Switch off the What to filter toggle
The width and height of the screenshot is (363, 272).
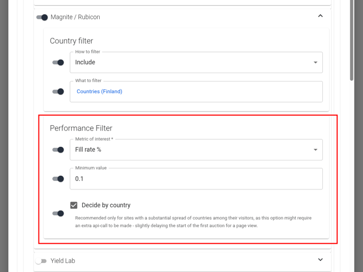pos(58,92)
